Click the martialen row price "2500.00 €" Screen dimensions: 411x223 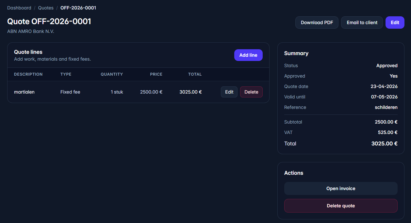pos(151,92)
